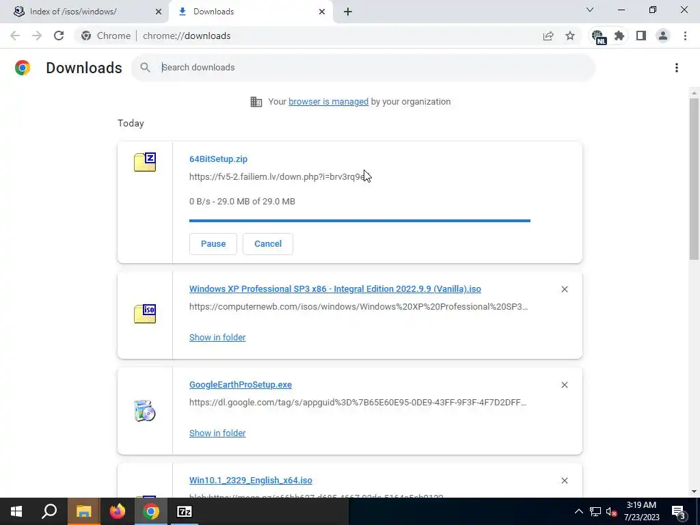Open the Win10.1_2329_English_x64.iso link
This screenshot has width=700, height=525.
pos(251,481)
